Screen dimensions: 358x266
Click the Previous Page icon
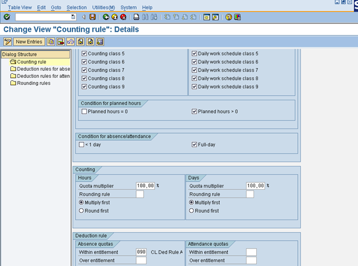pos(176,17)
